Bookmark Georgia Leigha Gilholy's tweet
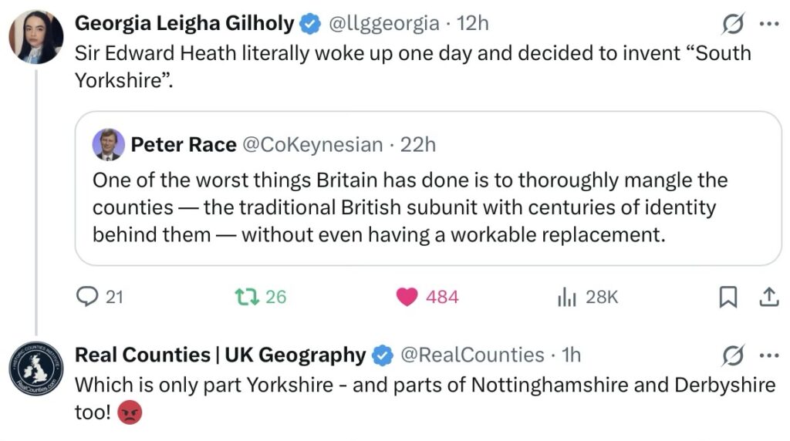790x441 pixels. 728,297
